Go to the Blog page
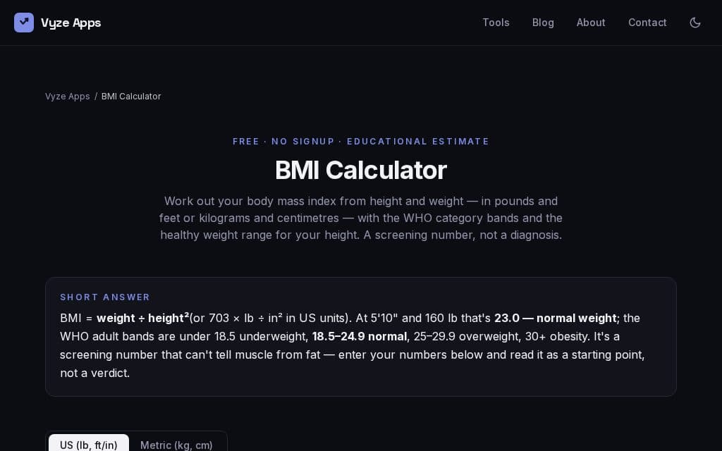Screen dimensions: 722x451 (x=543, y=23)
